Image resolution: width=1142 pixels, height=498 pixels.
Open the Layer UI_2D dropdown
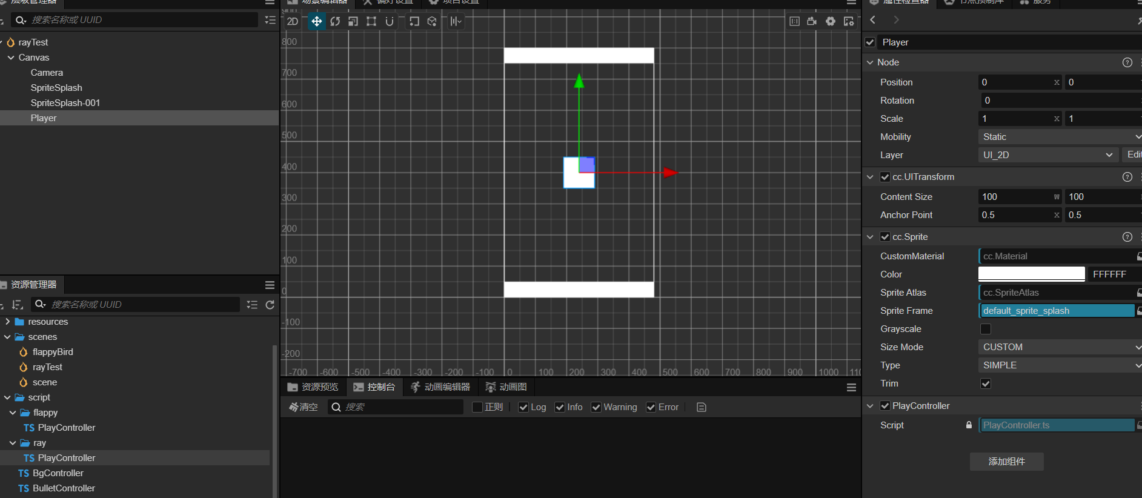coord(1047,155)
